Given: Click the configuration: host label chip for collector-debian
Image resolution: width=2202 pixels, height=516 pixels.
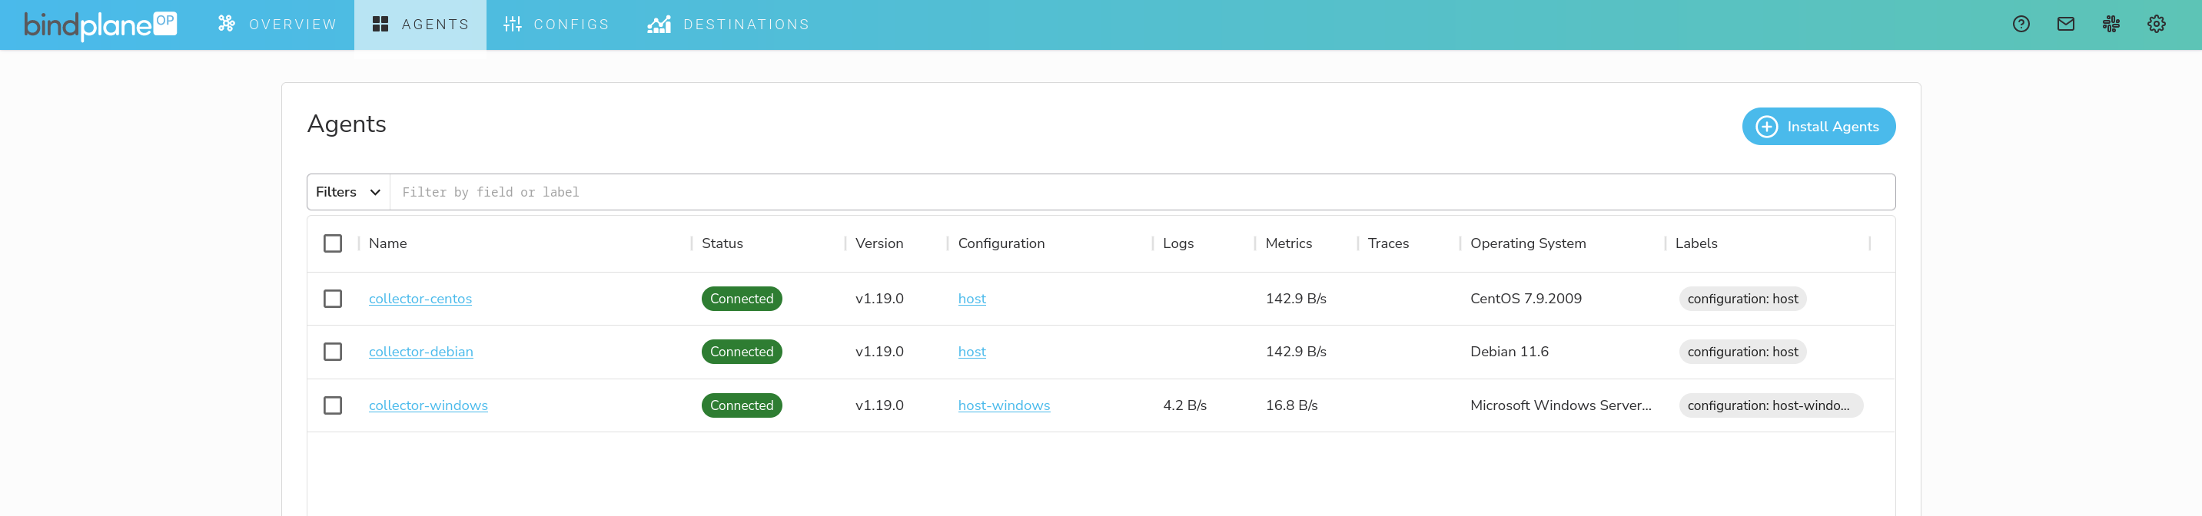Looking at the screenshot, I should pyautogui.click(x=1742, y=352).
